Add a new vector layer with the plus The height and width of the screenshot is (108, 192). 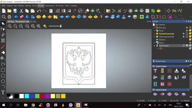point(187,28)
